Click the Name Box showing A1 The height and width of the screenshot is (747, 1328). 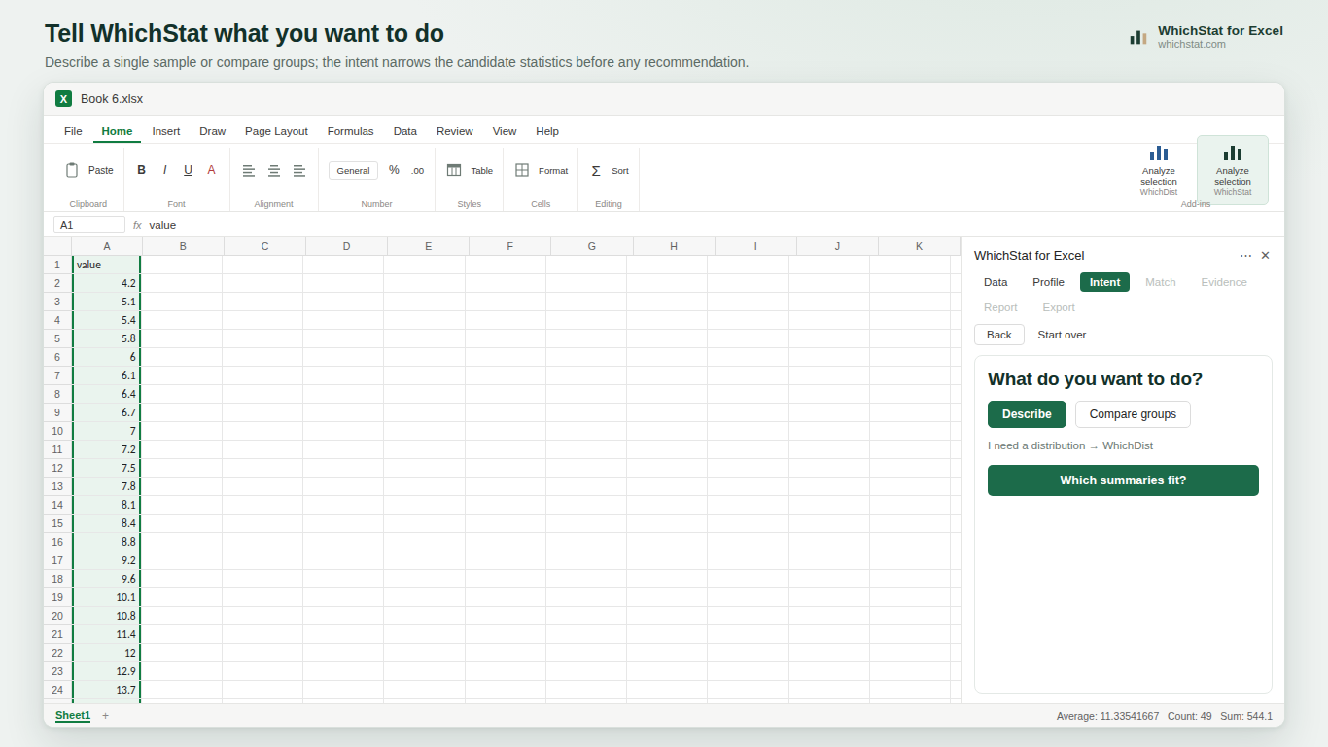click(89, 225)
